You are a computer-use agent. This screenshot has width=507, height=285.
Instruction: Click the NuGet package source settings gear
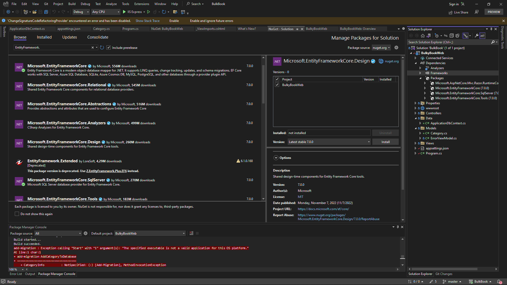pyautogui.click(x=396, y=47)
